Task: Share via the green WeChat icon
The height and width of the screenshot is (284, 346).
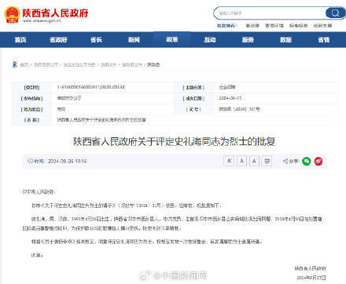Action: tap(307, 161)
